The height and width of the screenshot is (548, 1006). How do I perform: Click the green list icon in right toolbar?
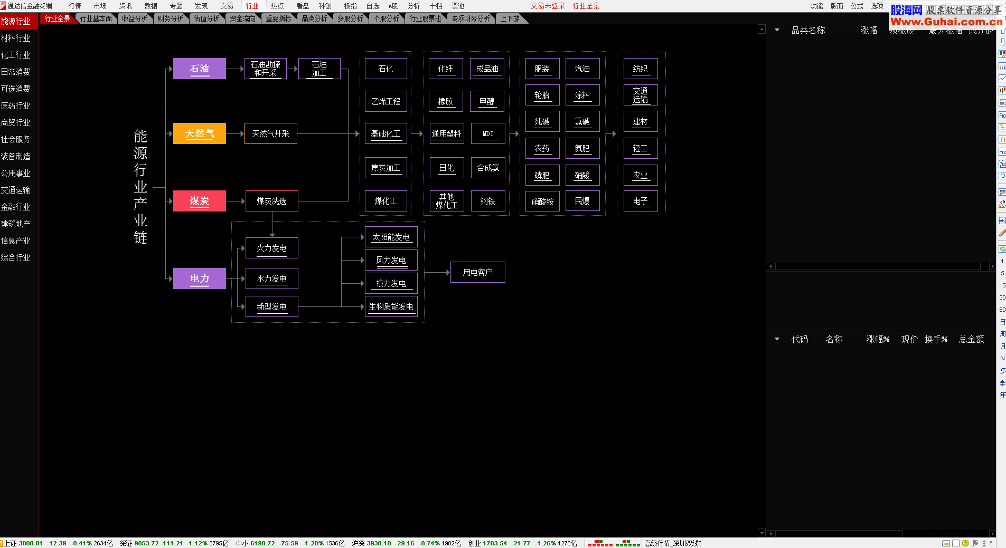pyautogui.click(x=1002, y=192)
